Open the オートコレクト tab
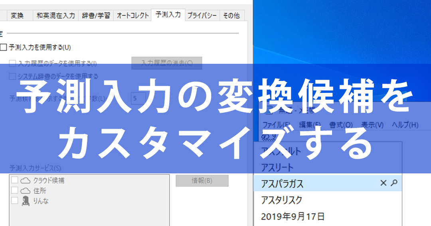Viewport: 431px width, 226px height. pyautogui.click(x=133, y=16)
